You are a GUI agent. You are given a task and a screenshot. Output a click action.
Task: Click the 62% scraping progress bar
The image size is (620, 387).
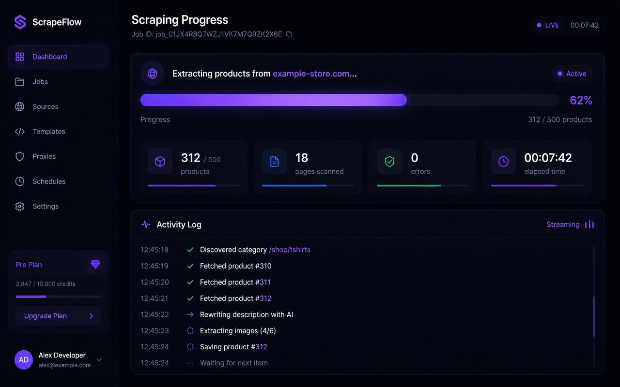point(350,100)
